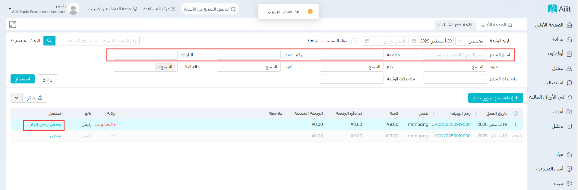Click add new stock reservation button

pos(495,98)
